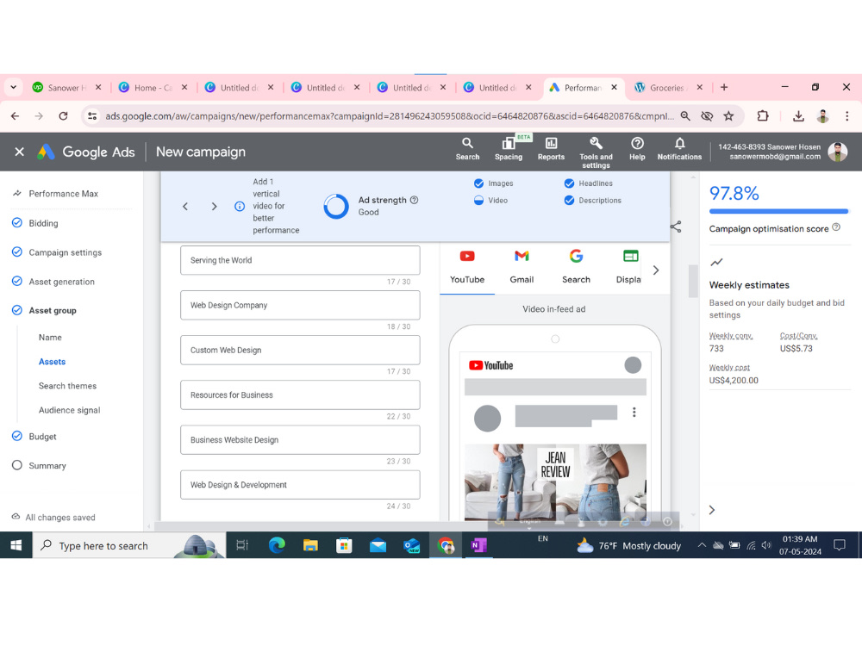Go to previous ad strength suggestion
This screenshot has width=862, height=646.
pos(185,207)
